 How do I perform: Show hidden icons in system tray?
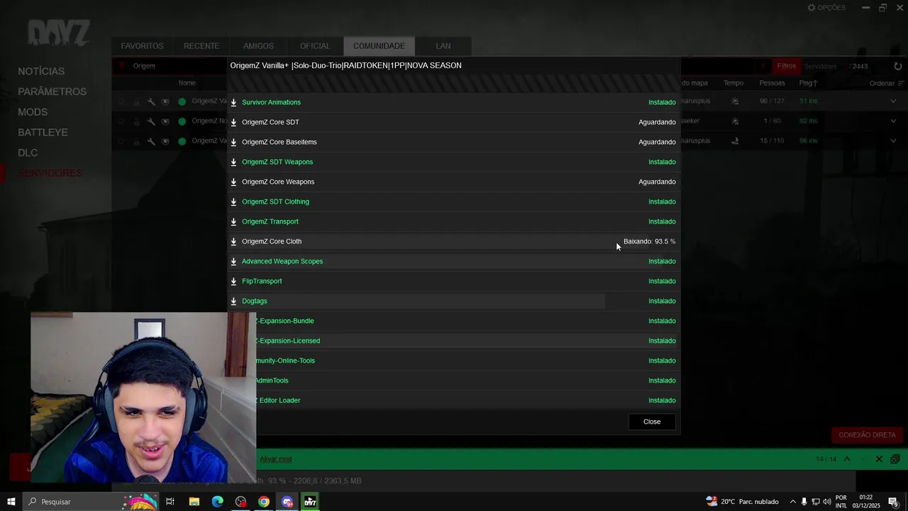click(x=792, y=502)
